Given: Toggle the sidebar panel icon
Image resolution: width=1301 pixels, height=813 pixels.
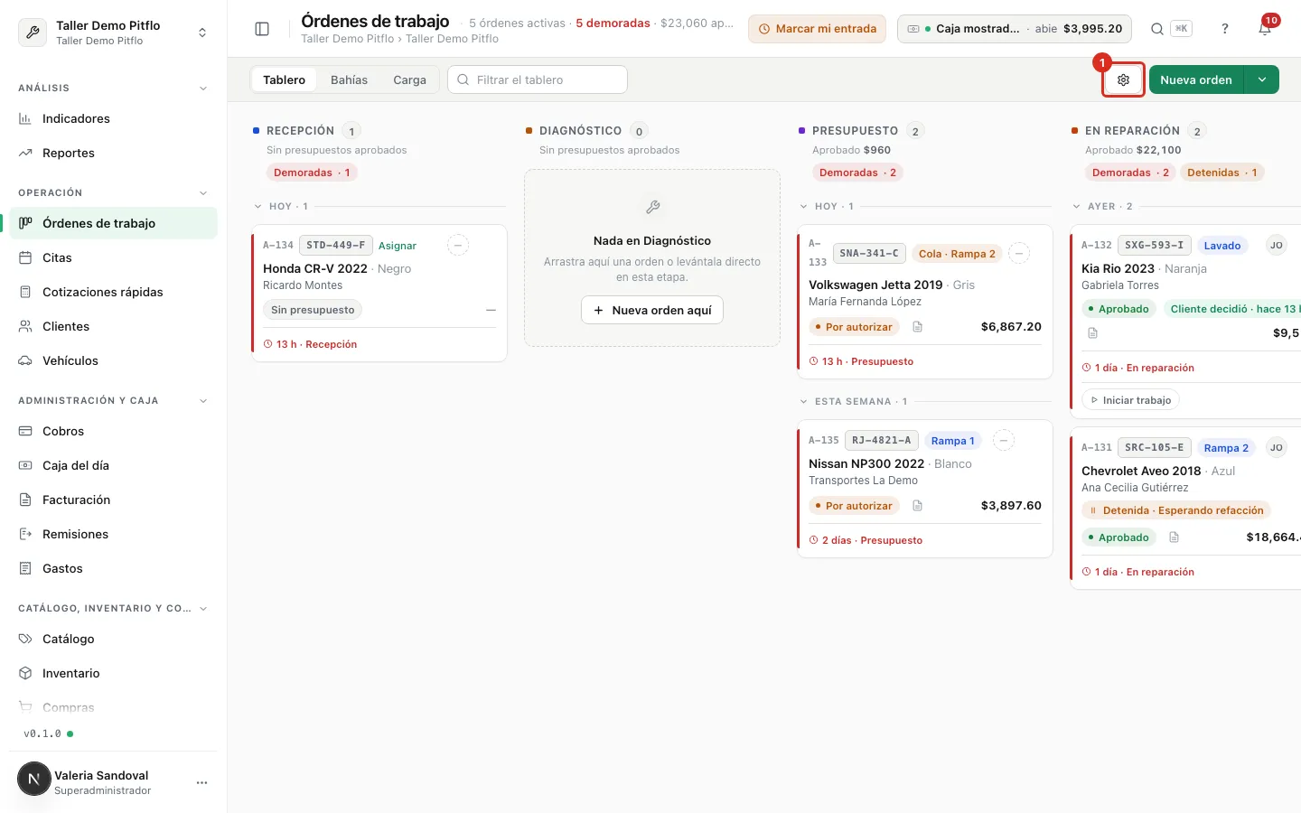Looking at the screenshot, I should pyautogui.click(x=262, y=29).
